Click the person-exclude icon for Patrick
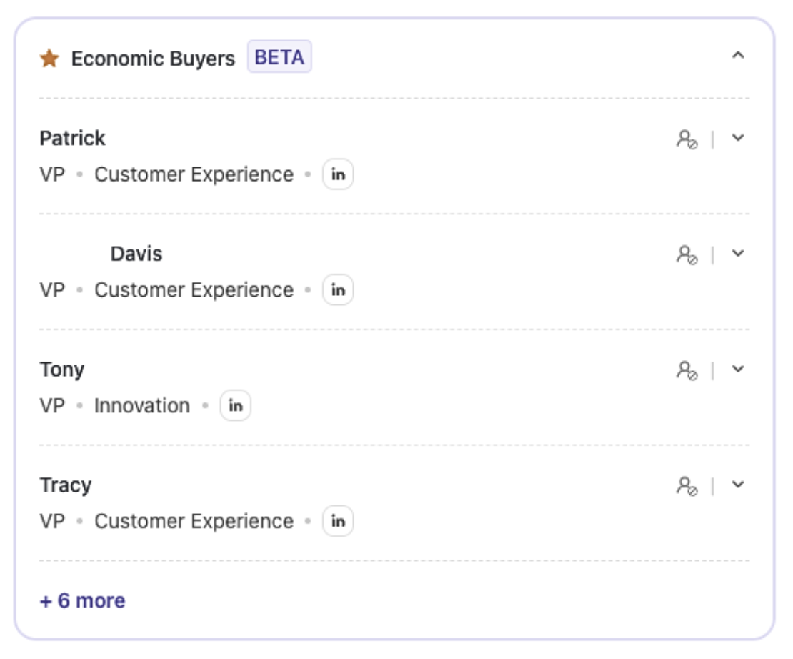Viewport: 793px width, 659px height. [x=687, y=139]
